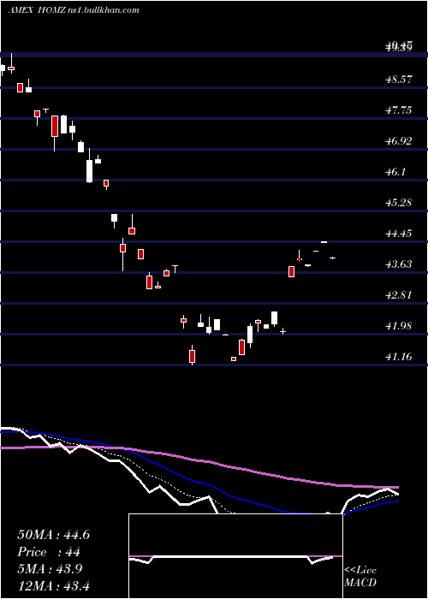This screenshot has height=599, width=428.
Task: Click the 47.75 price axis label
Action: point(399,110)
